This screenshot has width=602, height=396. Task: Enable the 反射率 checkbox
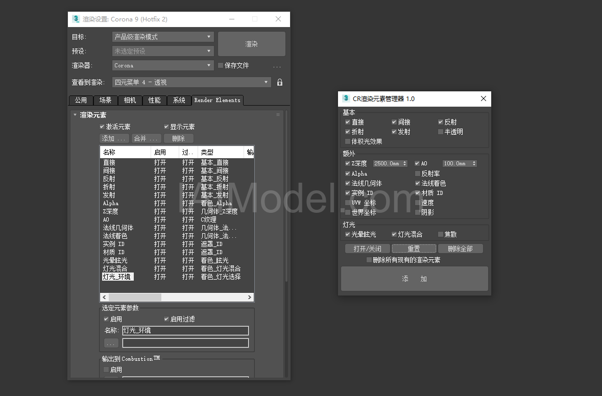(418, 174)
